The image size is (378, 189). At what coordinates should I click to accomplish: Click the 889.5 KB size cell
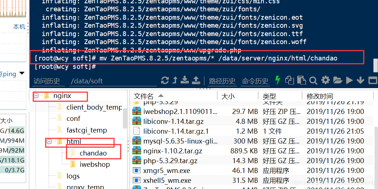coord(244,151)
